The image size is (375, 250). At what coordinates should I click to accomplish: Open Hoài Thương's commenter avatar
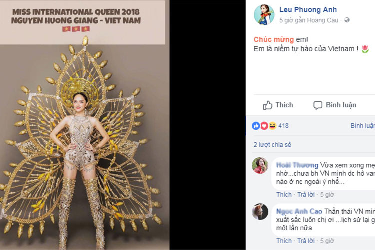tap(260, 165)
